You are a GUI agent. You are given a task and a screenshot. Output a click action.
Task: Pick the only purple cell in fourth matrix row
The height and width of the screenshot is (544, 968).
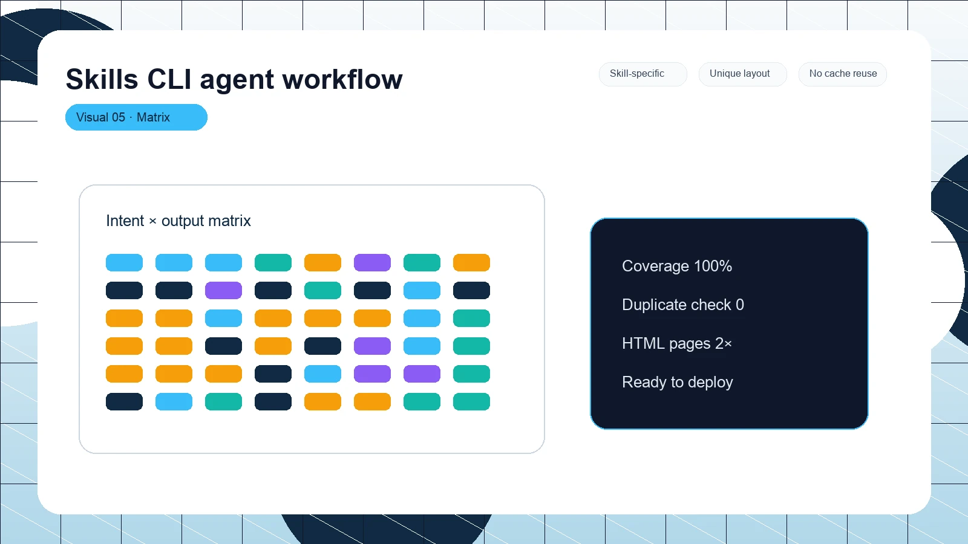tap(372, 346)
